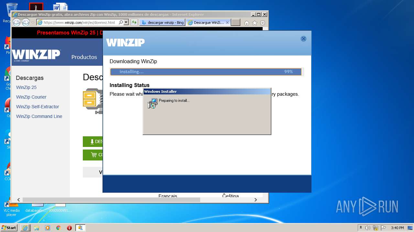Click the IE back arrow button

point(16,22)
